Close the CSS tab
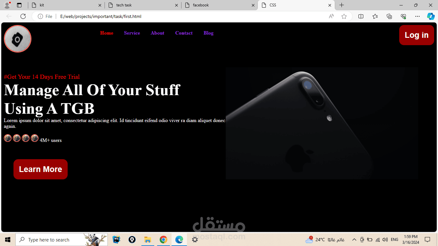438x246 pixels. tap(330, 5)
